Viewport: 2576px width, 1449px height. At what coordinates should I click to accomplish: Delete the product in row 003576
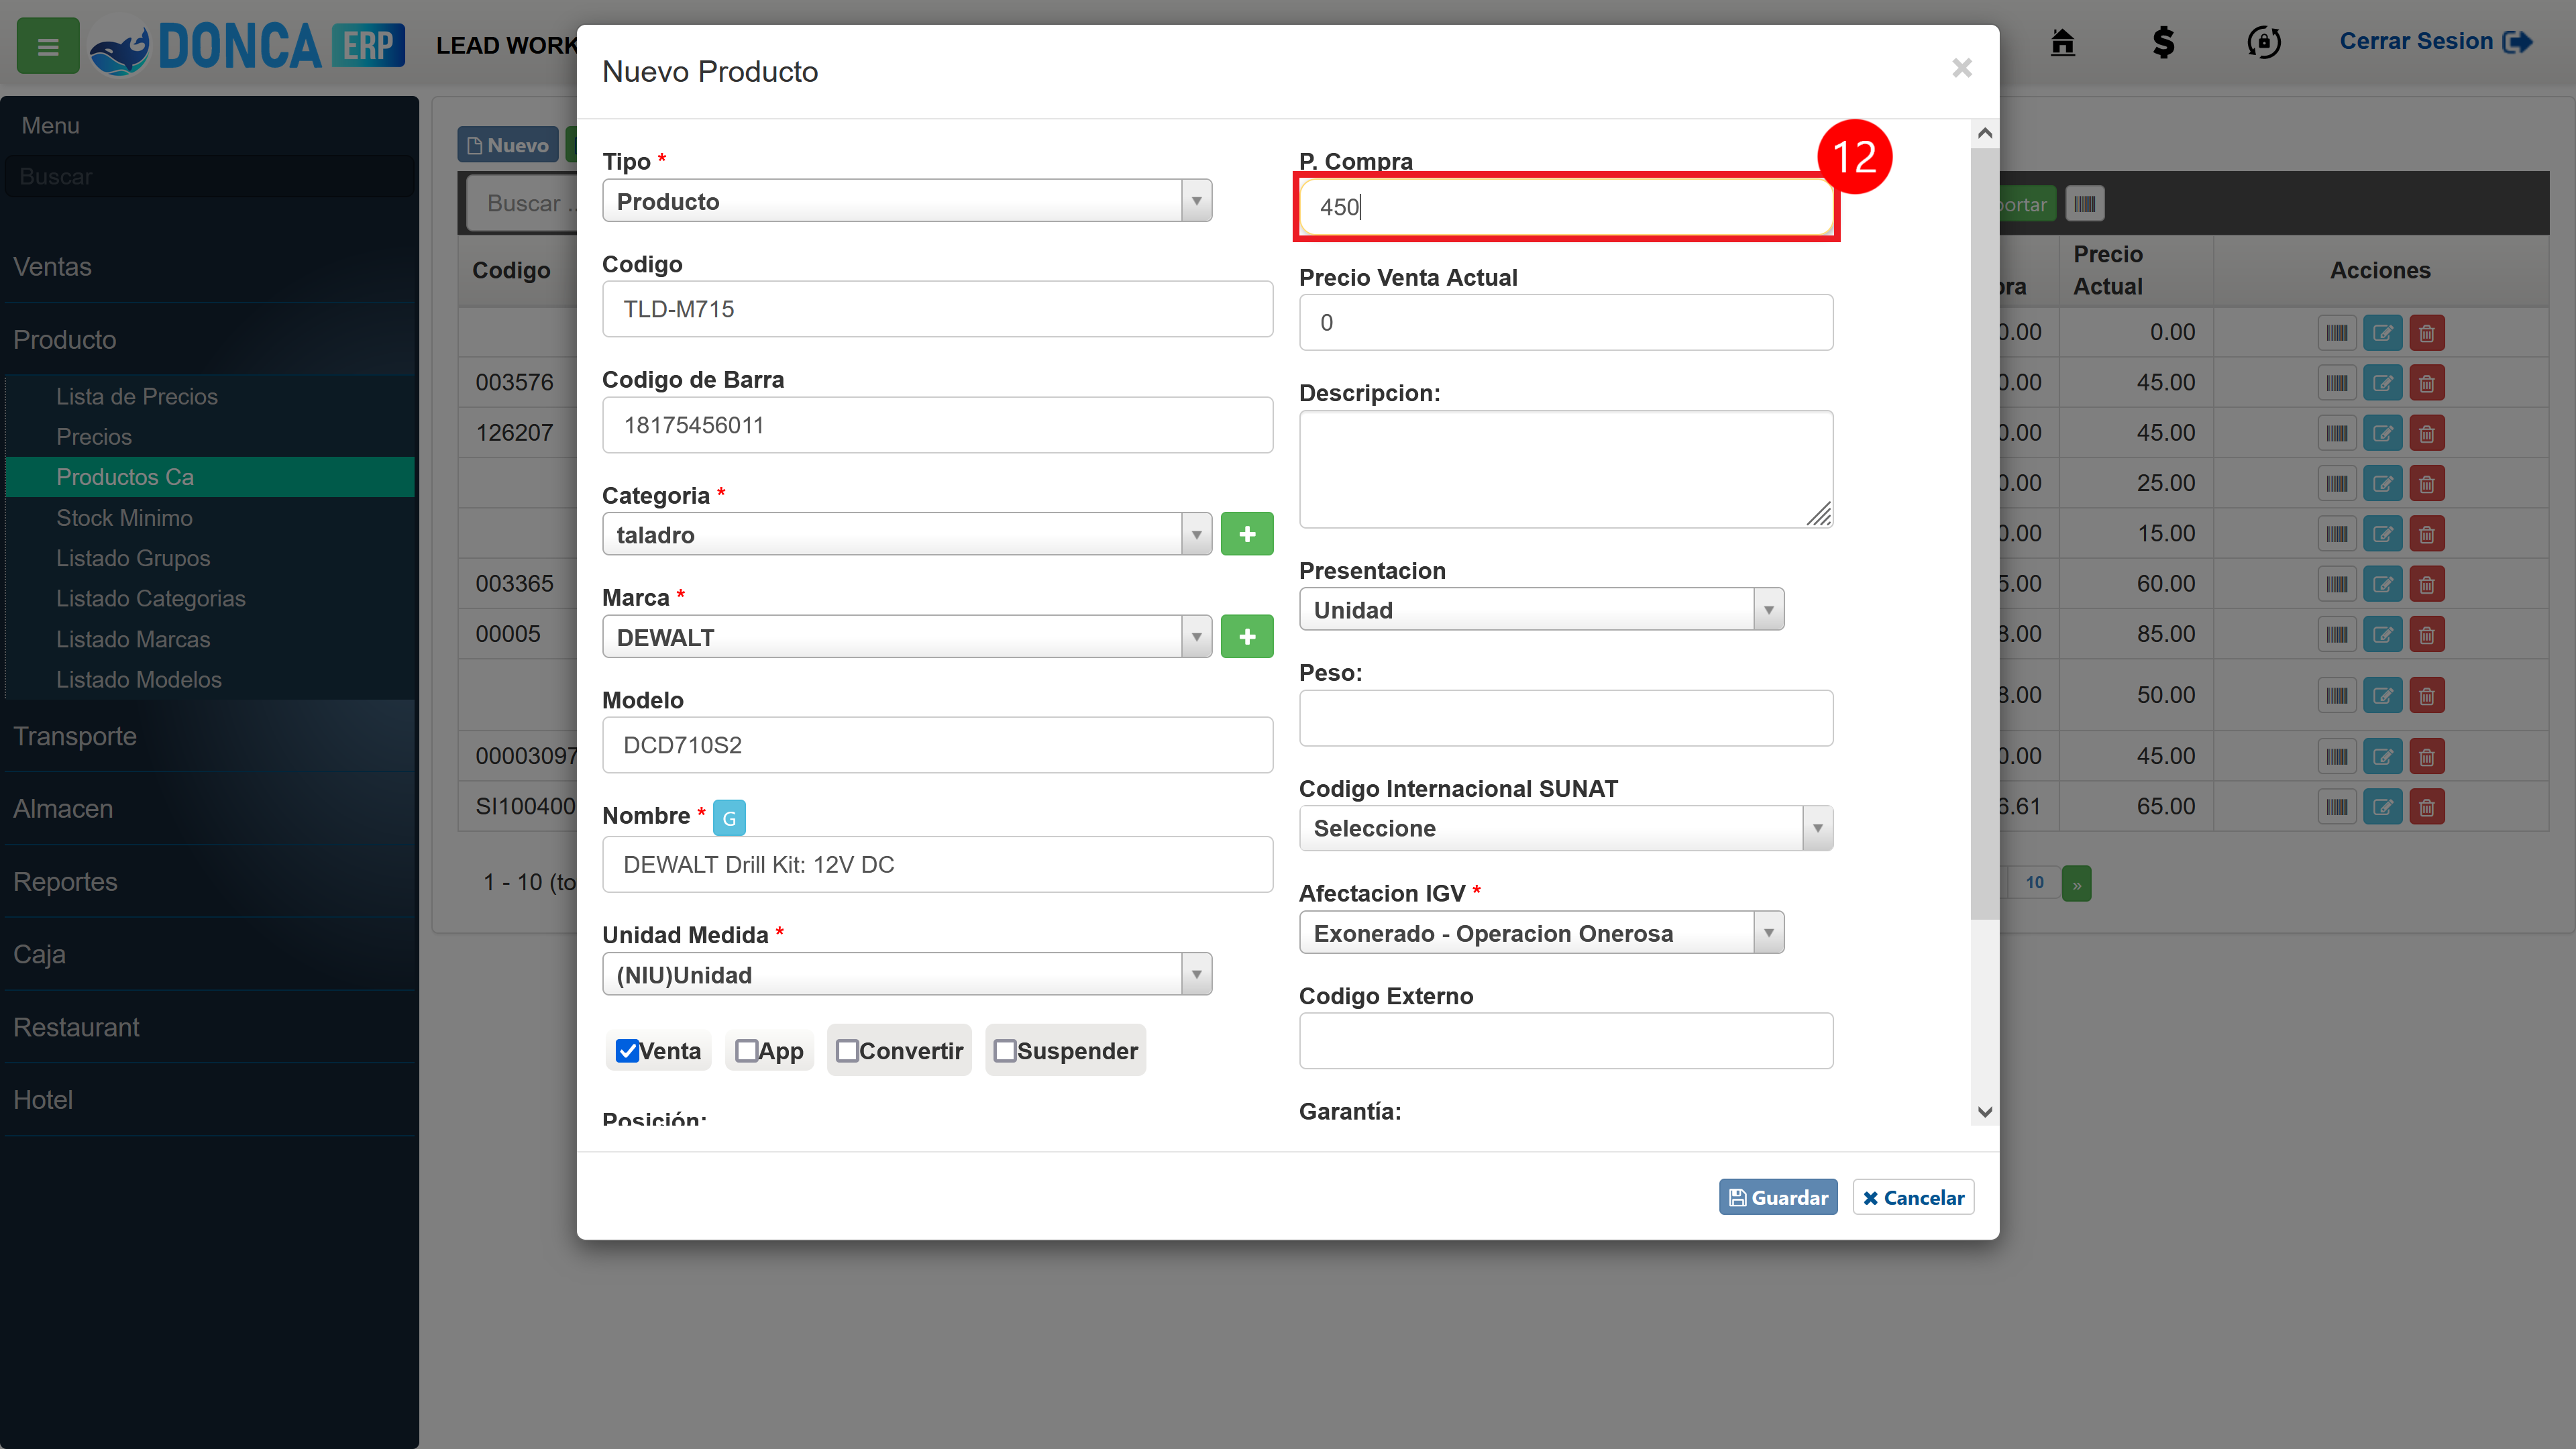(x=2427, y=383)
